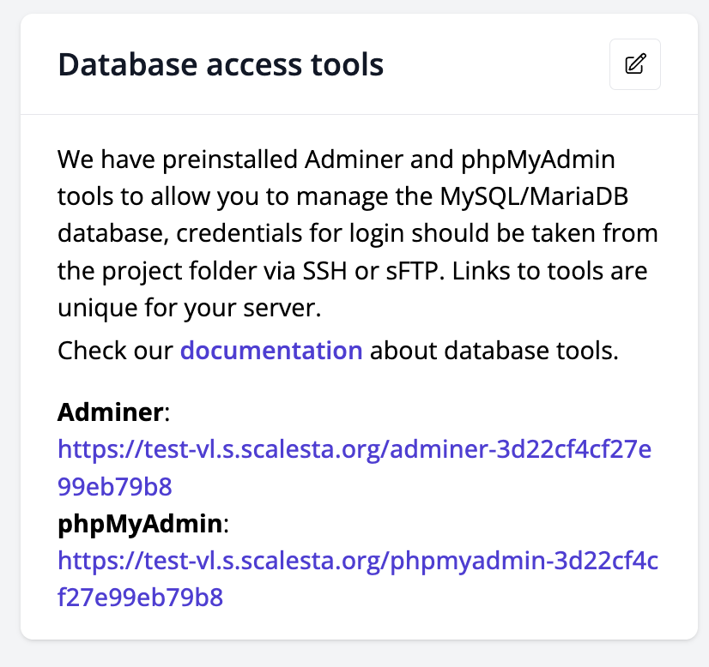Click the wrapped "99eb79b8" end of Adminer link
709x667 pixels.
point(115,487)
